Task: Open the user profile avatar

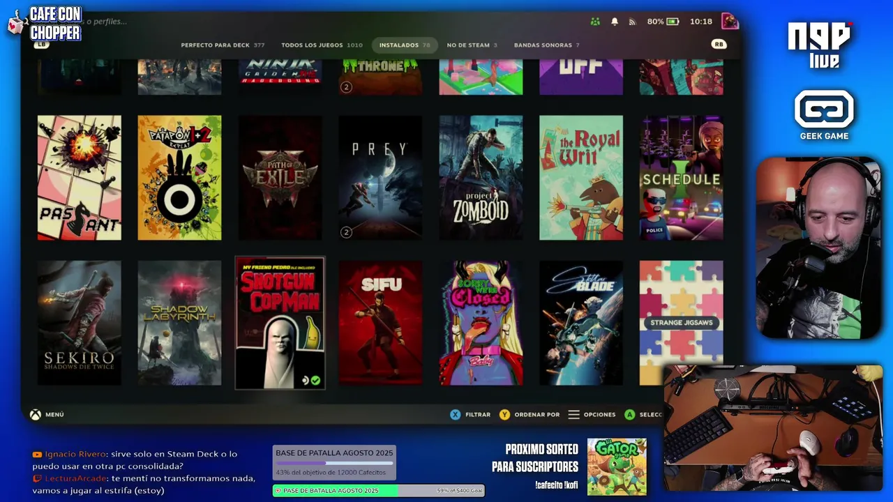Action: tap(730, 21)
